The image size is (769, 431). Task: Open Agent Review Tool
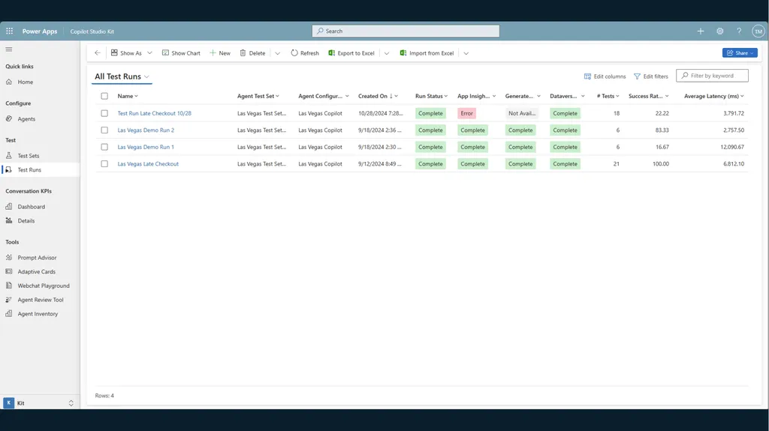pos(40,300)
